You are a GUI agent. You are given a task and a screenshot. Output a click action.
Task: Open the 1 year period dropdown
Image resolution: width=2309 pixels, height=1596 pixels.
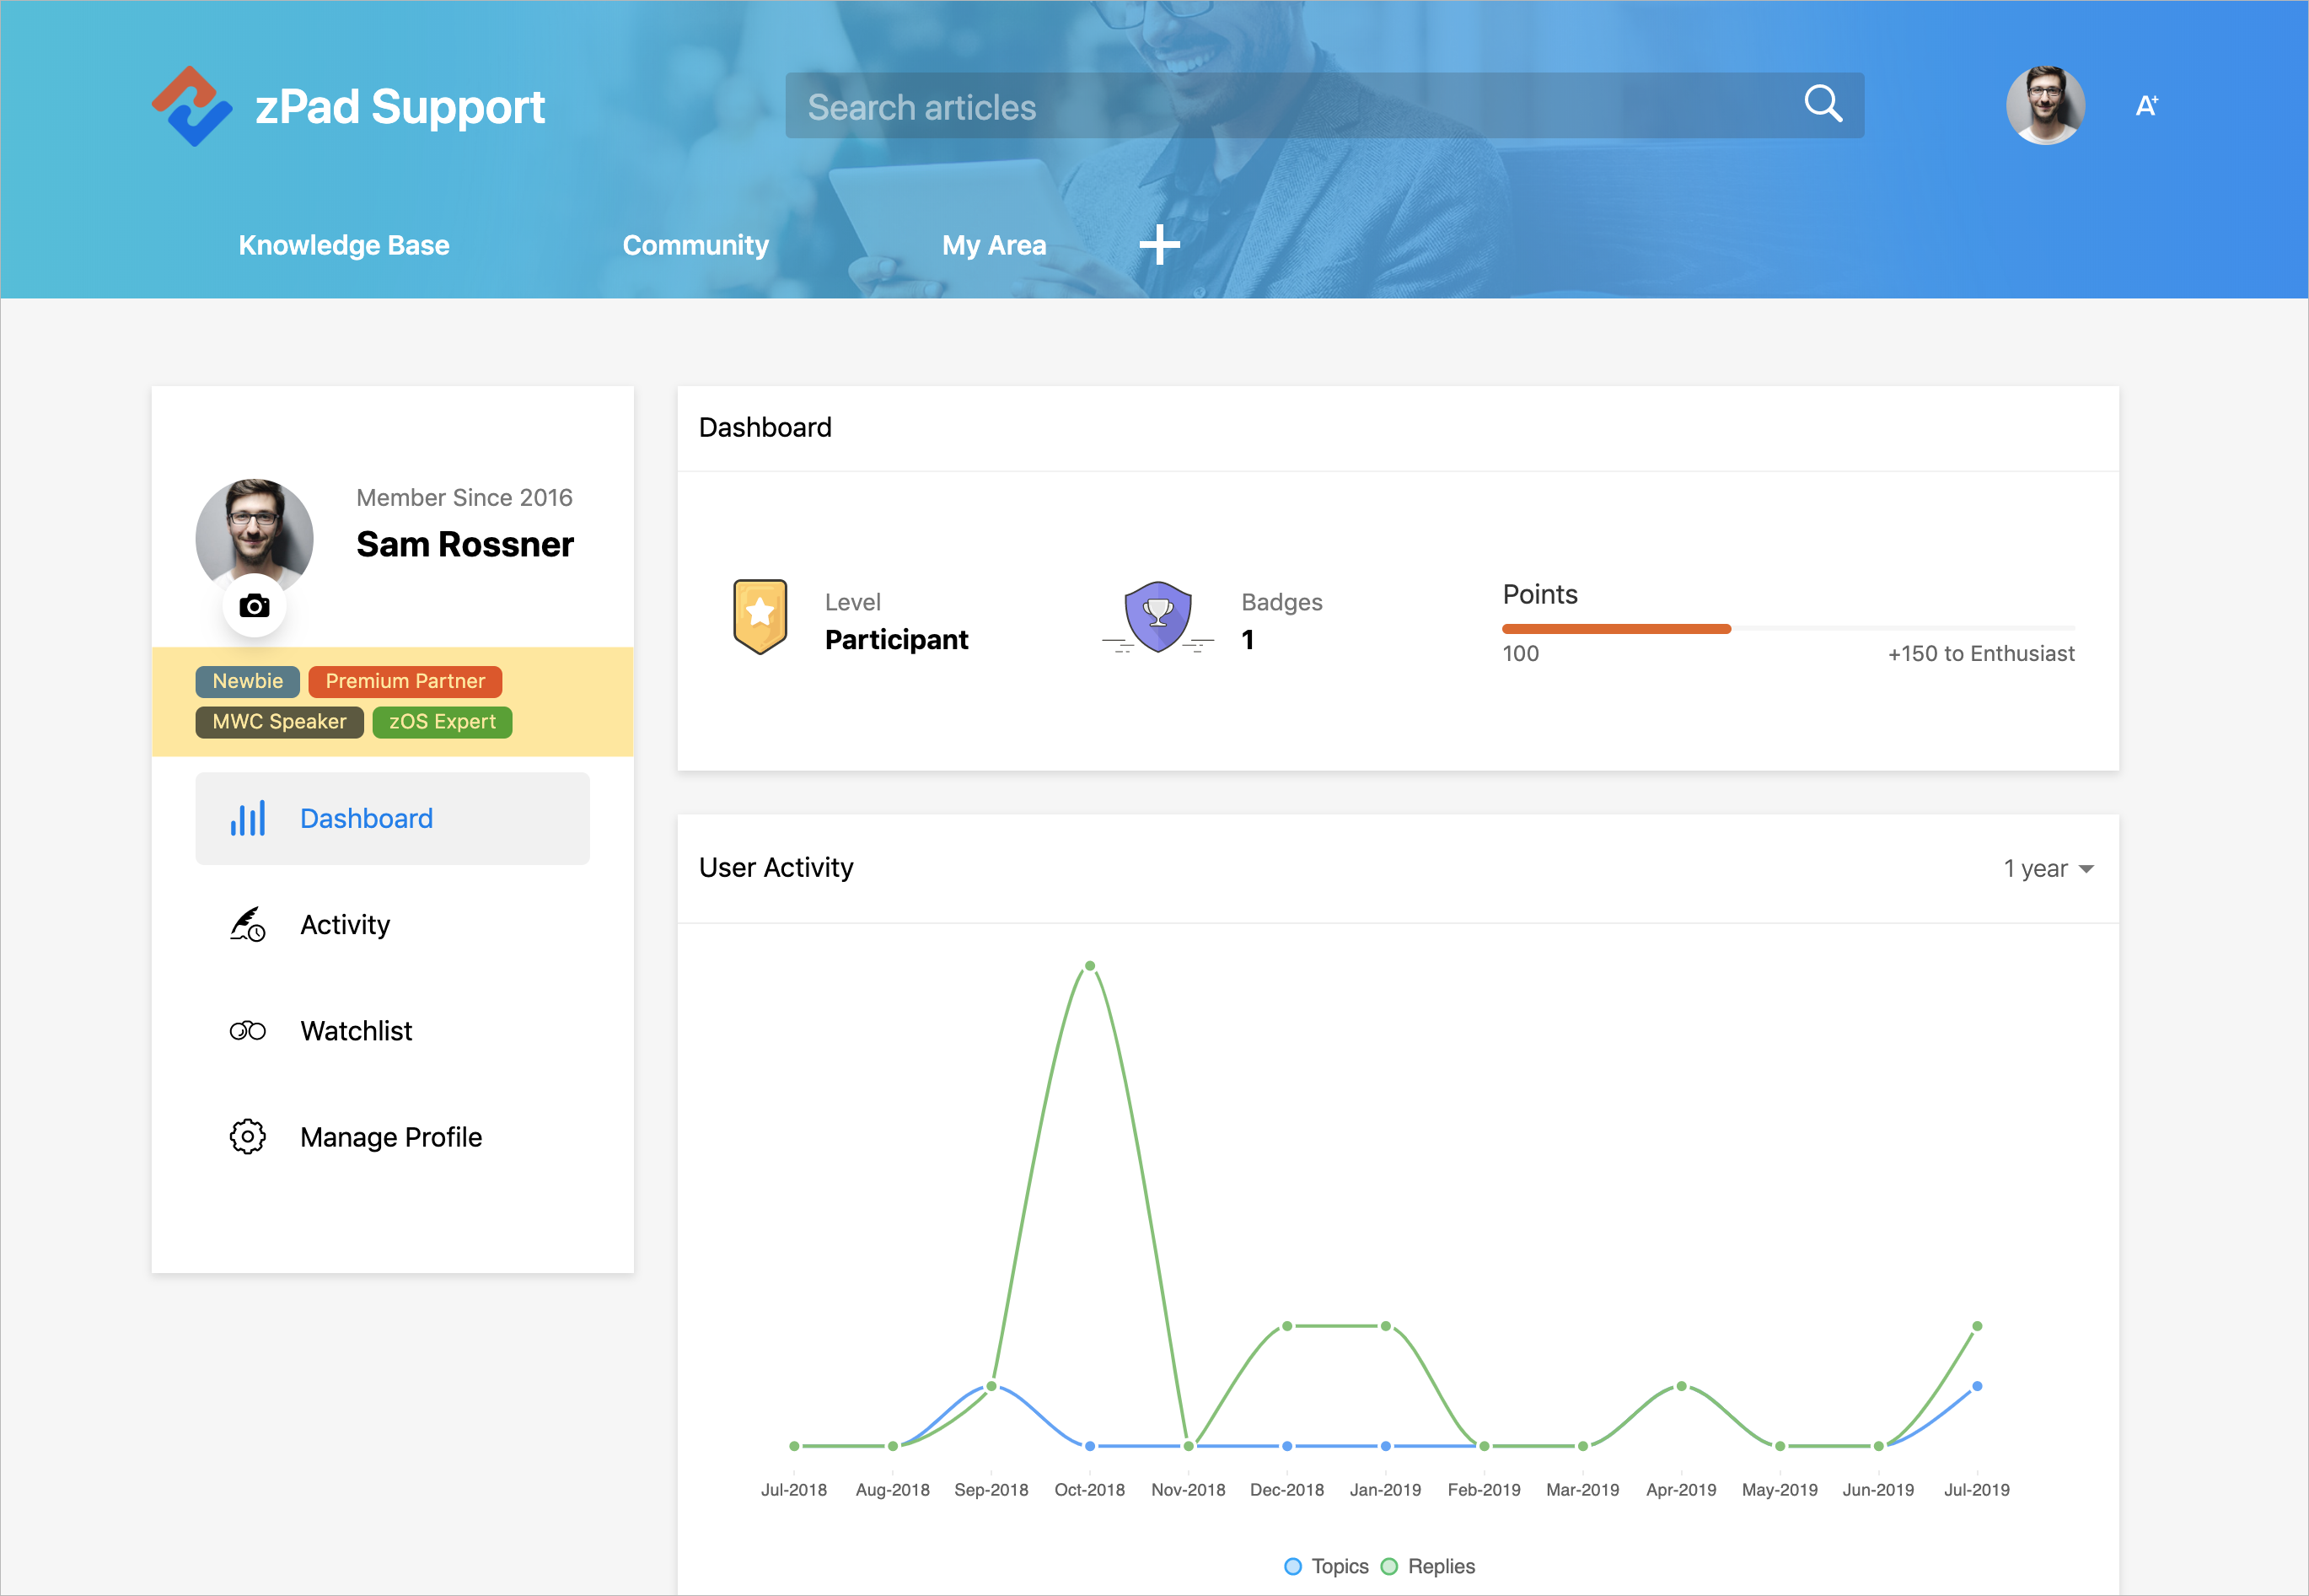[x=2047, y=869]
